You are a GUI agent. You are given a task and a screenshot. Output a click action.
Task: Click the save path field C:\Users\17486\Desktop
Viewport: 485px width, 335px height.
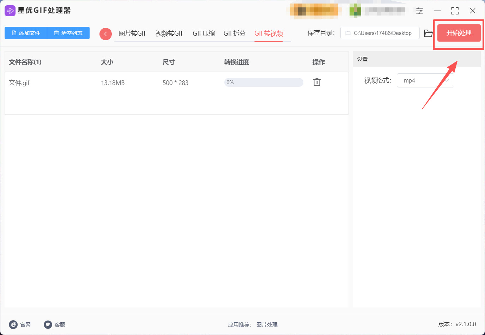[380, 33]
